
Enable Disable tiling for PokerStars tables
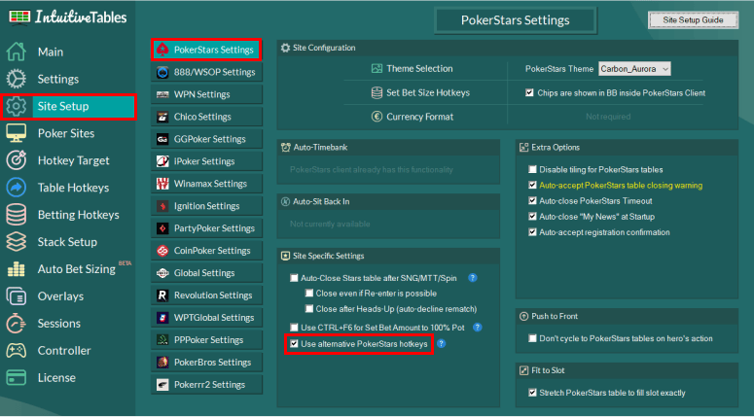pos(532,169)
